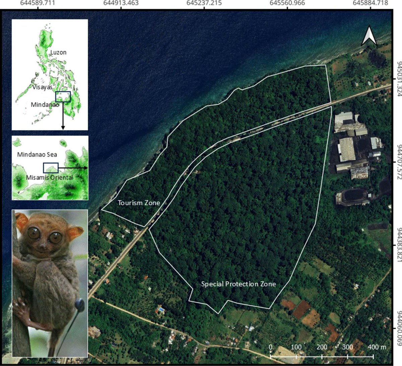Viewport: 402px width, 366px height.
Task: Click the scale bar '200' label
Action: [x=322, y=347]
